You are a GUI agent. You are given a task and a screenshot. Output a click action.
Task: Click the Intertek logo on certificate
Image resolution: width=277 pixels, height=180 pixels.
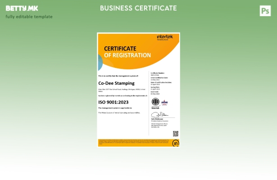(164, 37)
